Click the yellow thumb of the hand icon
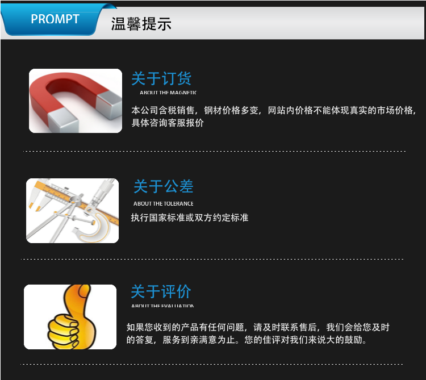426x380 pixels. pyautogui.click(x=83, y=298)
